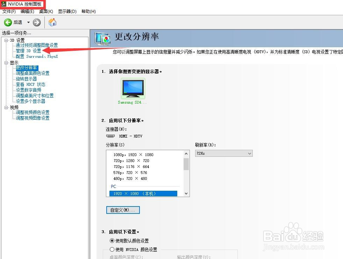
Task: Open the 文件(F) menu
Action: pyautogui.click(x=9, y=12)
